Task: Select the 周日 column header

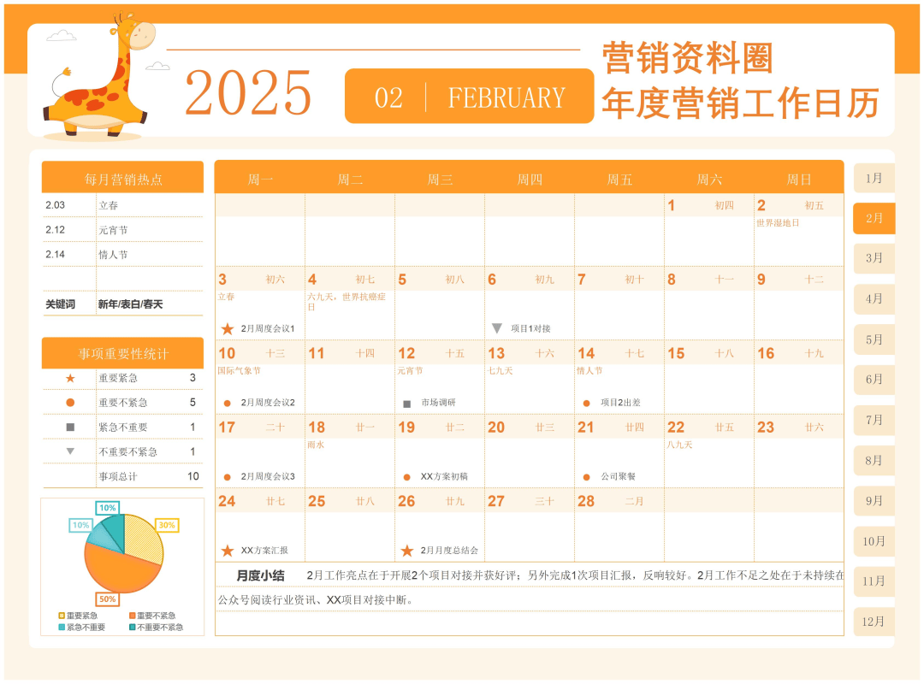Action: pyautogui.click(x=799, y=180)
